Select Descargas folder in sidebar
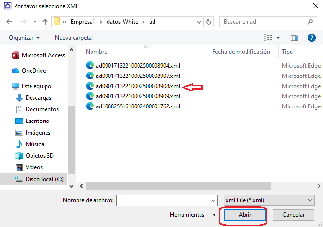The height and width of the screenshot is (227, 323). (x=38, y=98)
